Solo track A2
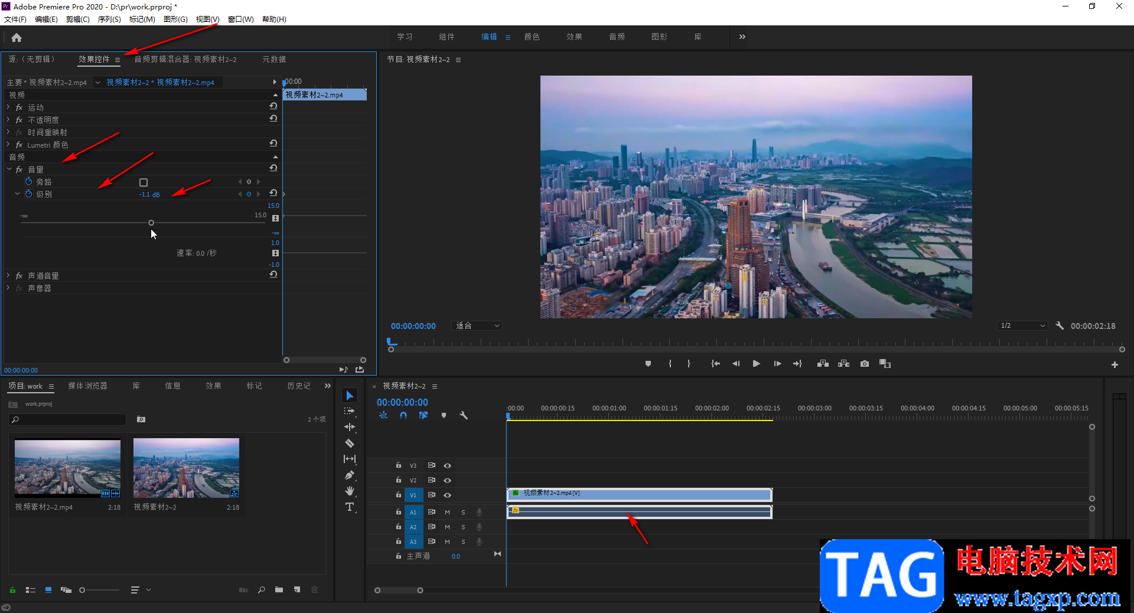This screenshot has width=1134, height=613. coord(463,527)
